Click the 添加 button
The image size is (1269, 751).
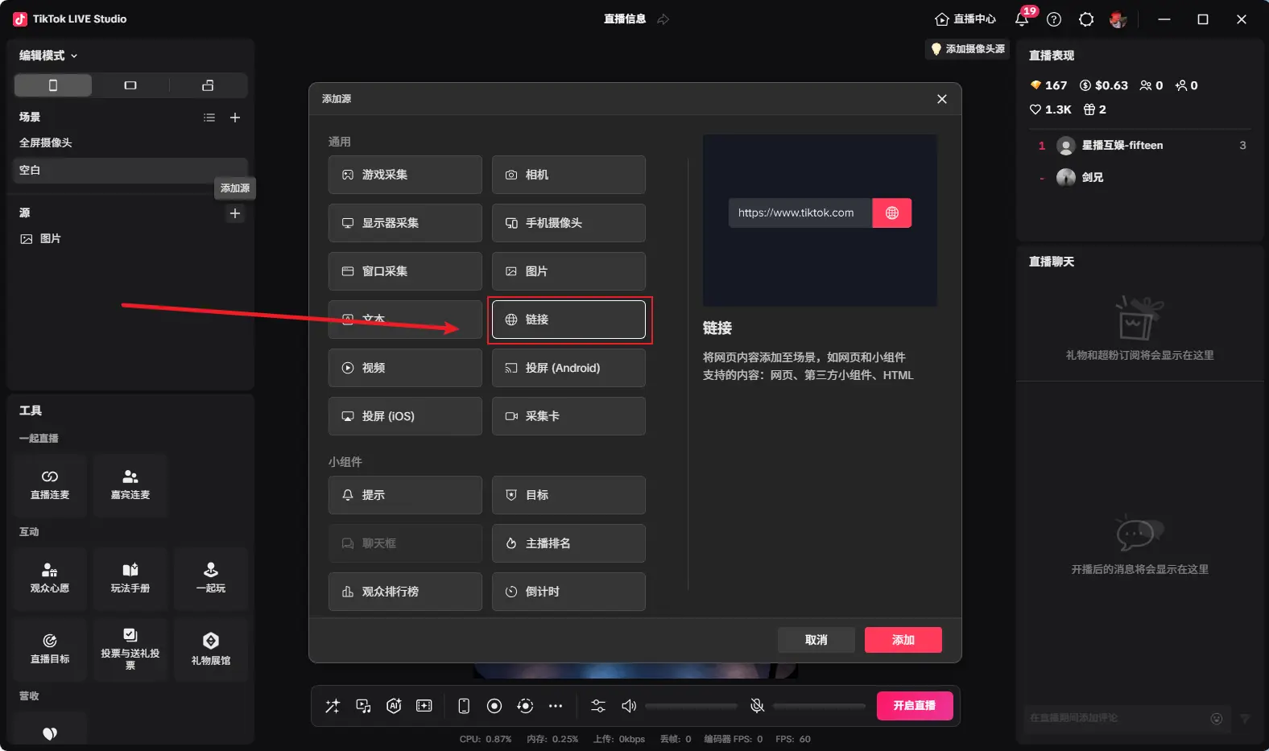(903, 640)
